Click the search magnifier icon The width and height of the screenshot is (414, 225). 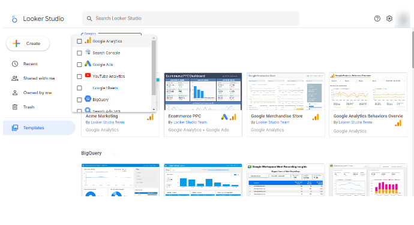coord(89,19)
